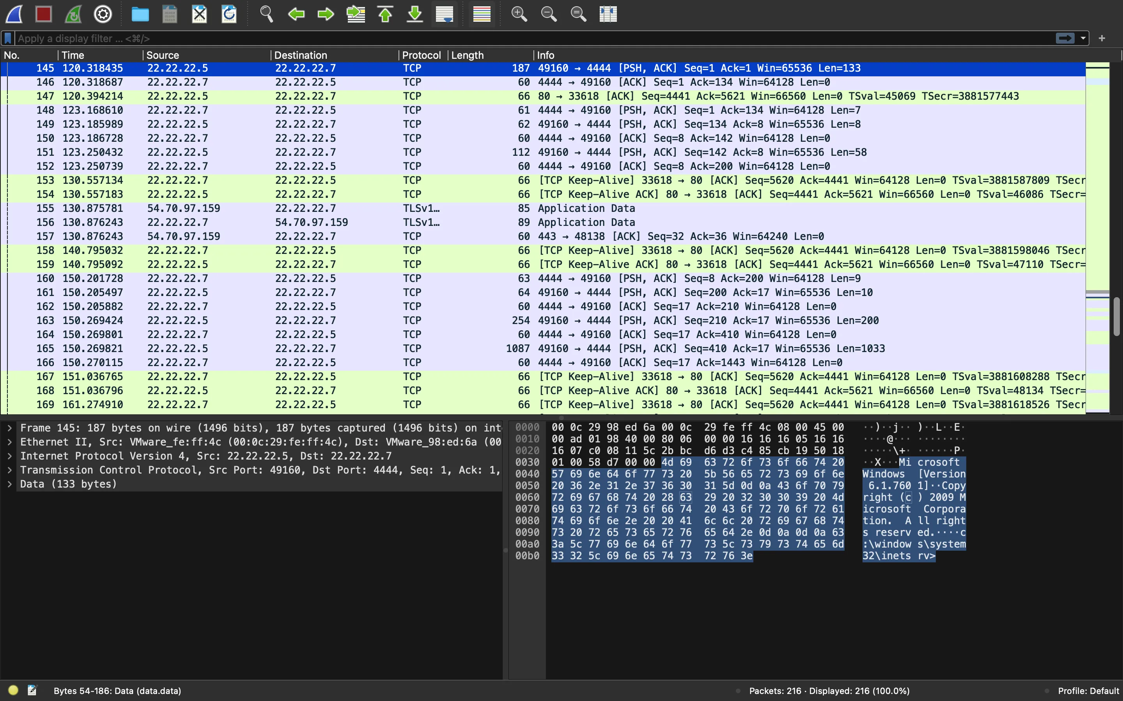Go to specified packet icon
The image size is (1123, 701).
356,14
